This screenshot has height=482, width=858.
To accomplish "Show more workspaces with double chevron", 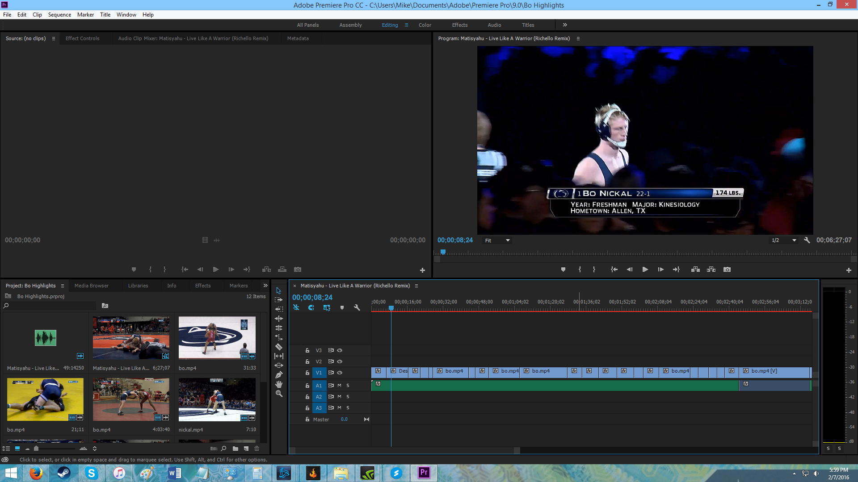I will pyautogui.click(x=565, y=25).
